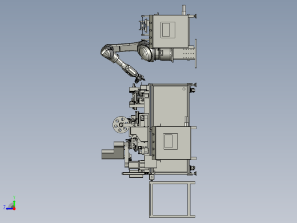The width and height of the screenshot is (297, 223).
Task: Select the cylinder post atop upper cabinet
Action: [184, 10]
